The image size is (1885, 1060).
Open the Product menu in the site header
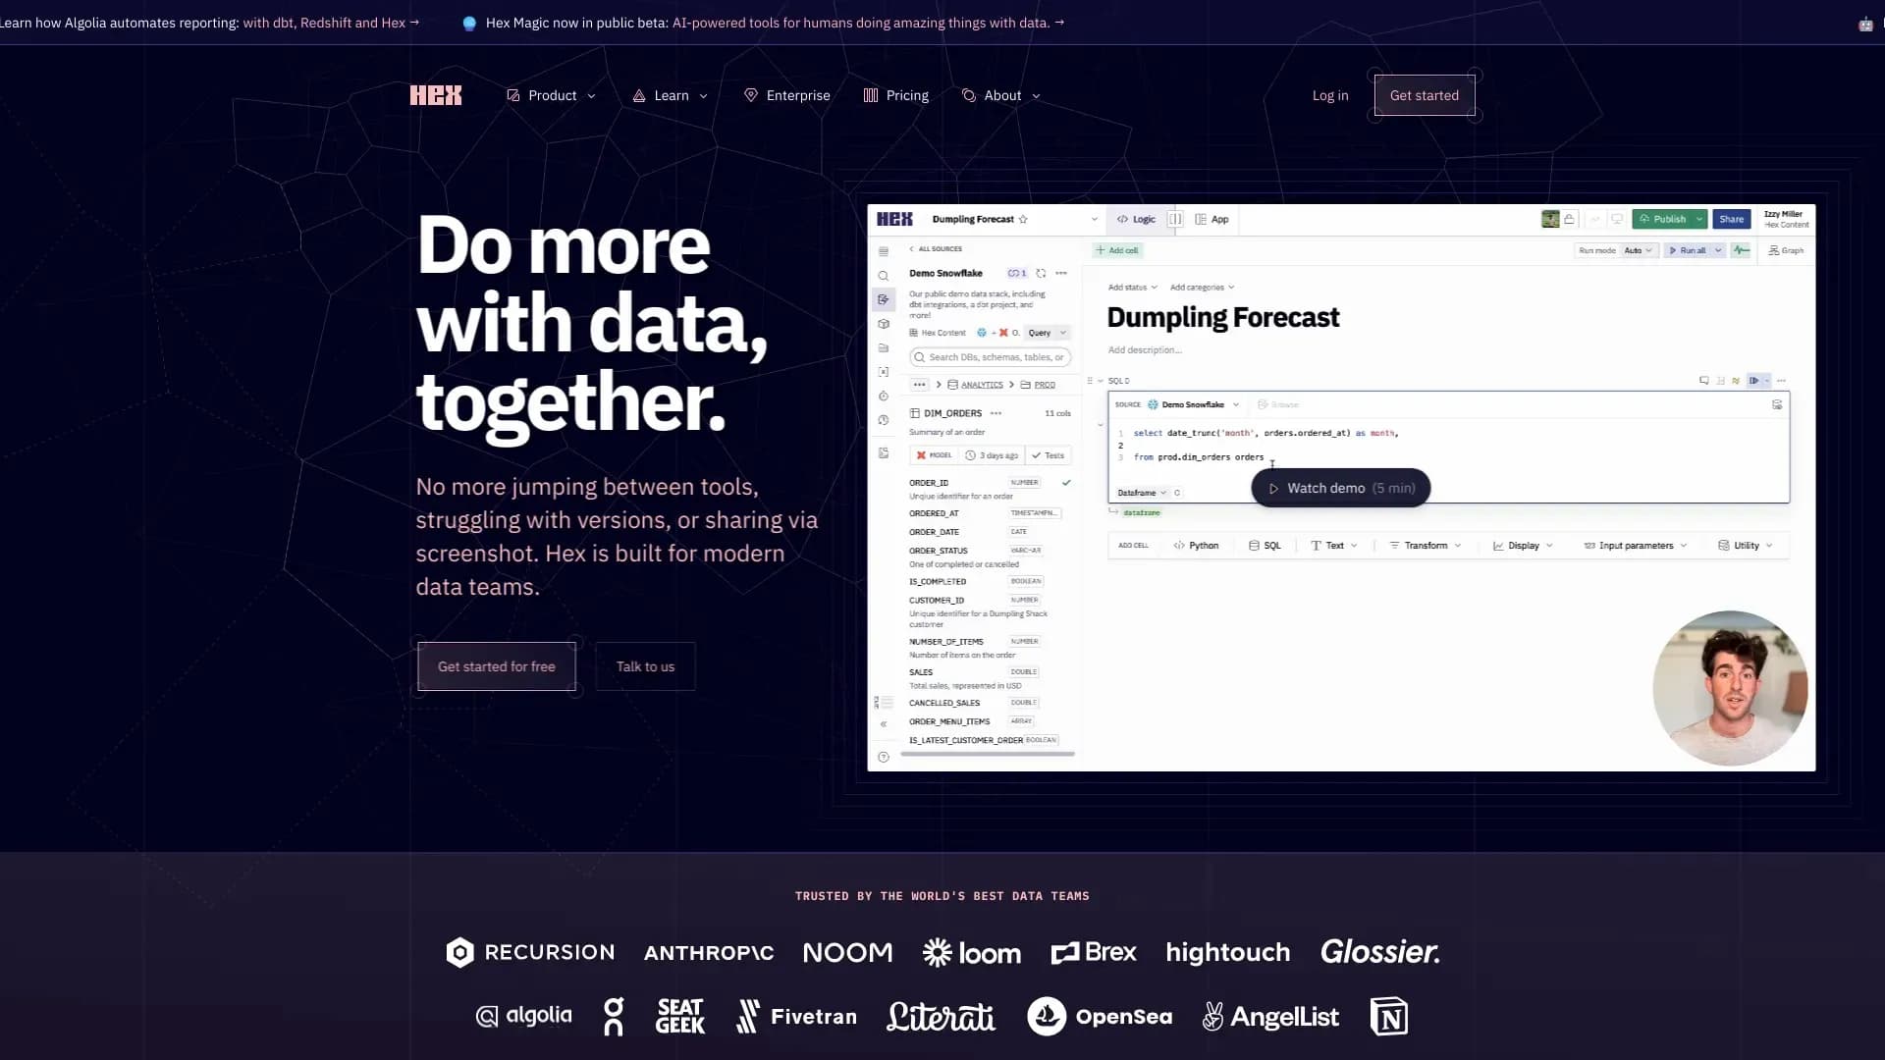tap(551, 95)
